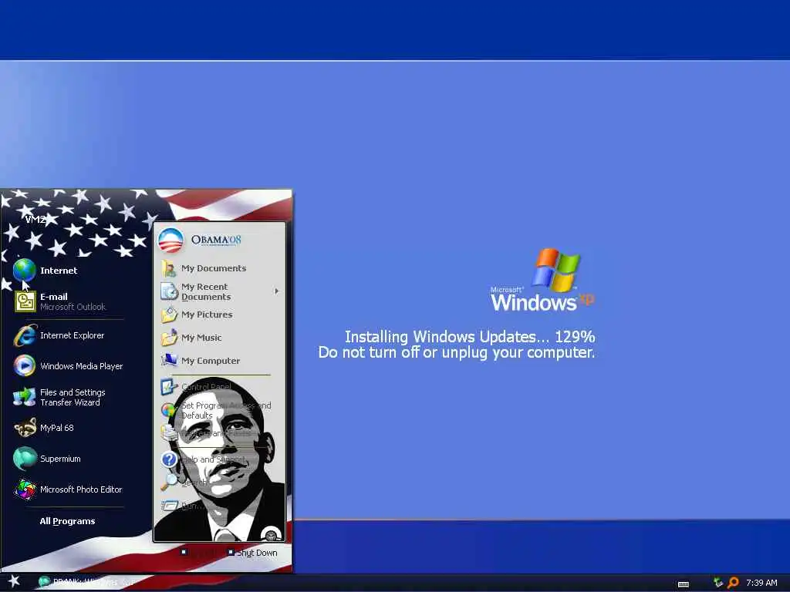Open the Run... dialog
This screenshot has height=592, width=790.
(x=184, y=506)
